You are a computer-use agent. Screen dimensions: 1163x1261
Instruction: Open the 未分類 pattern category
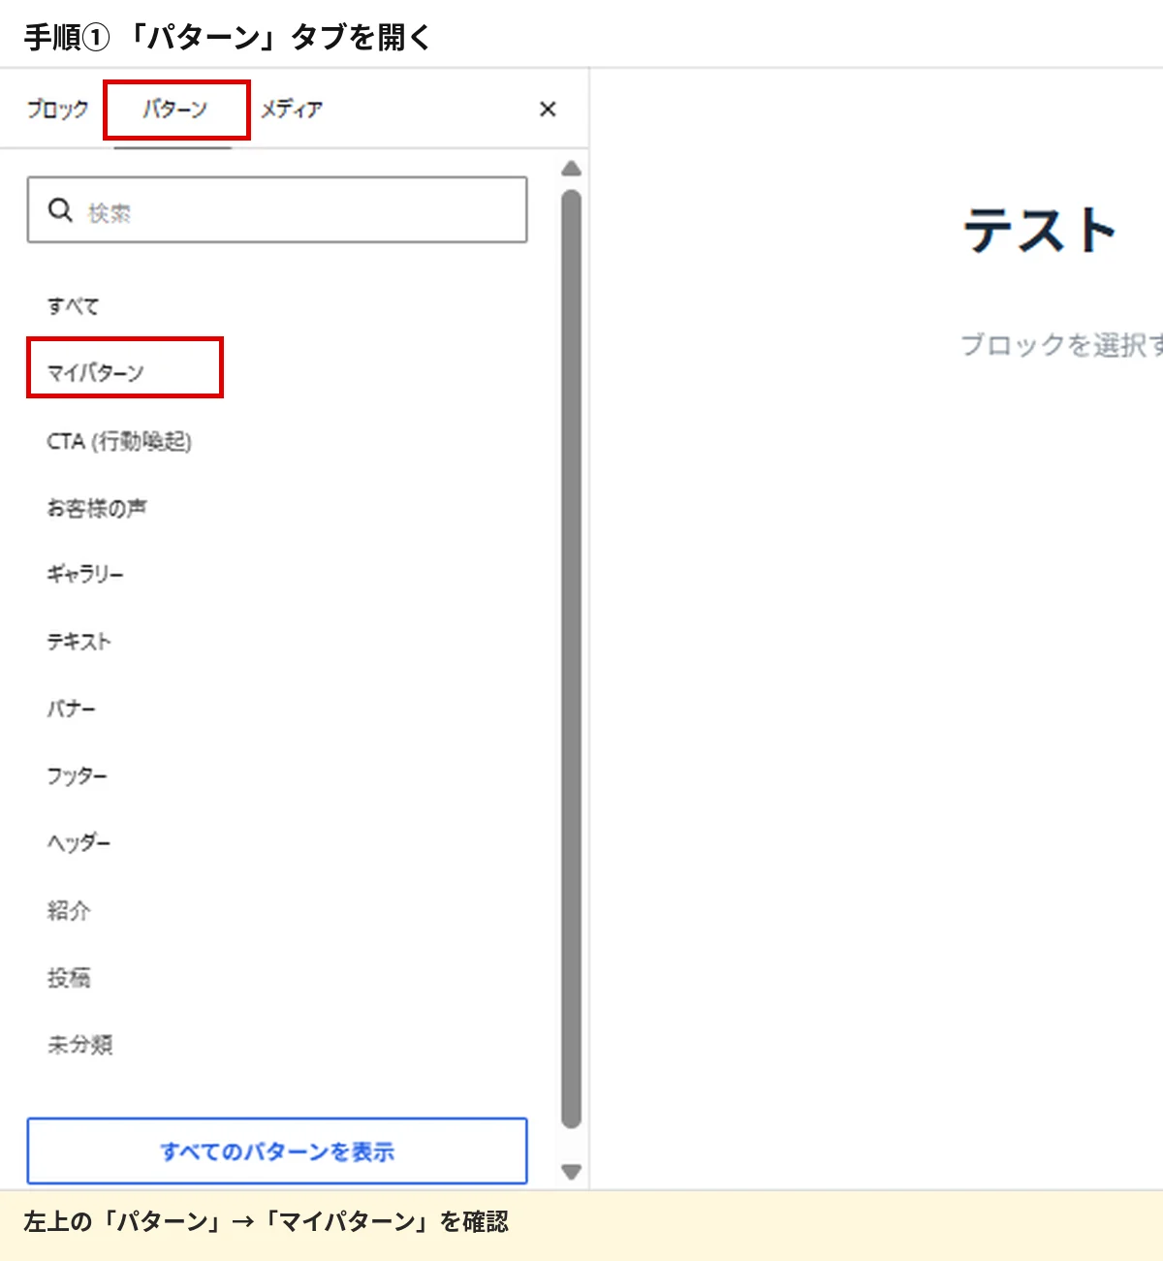[x=80, y=1045]
